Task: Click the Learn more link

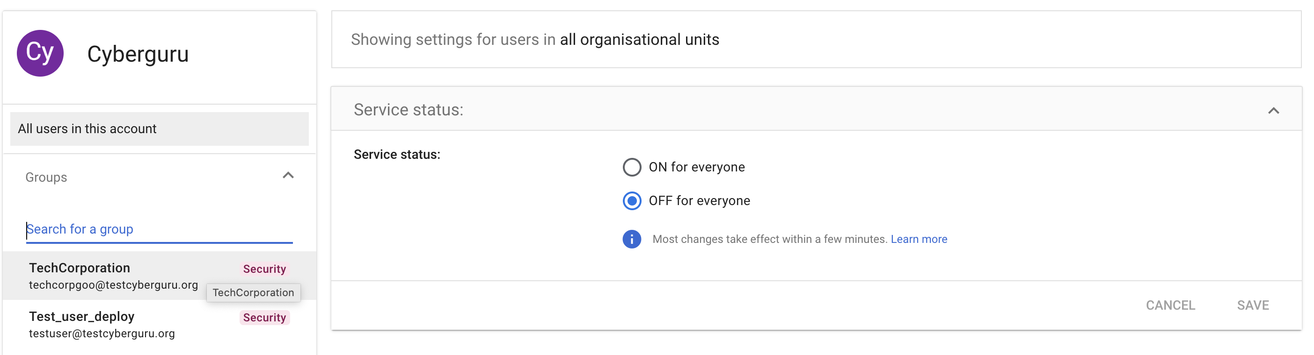Action: pyautogui.click(x=918, y=239)
